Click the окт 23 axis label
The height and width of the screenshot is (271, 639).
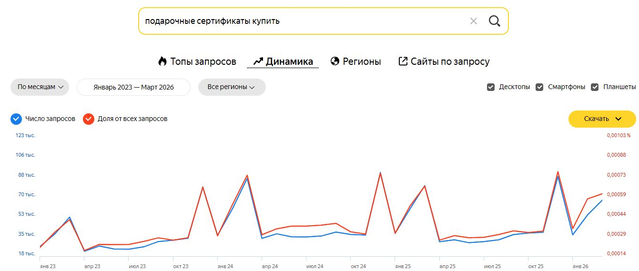tap(181, 266)
